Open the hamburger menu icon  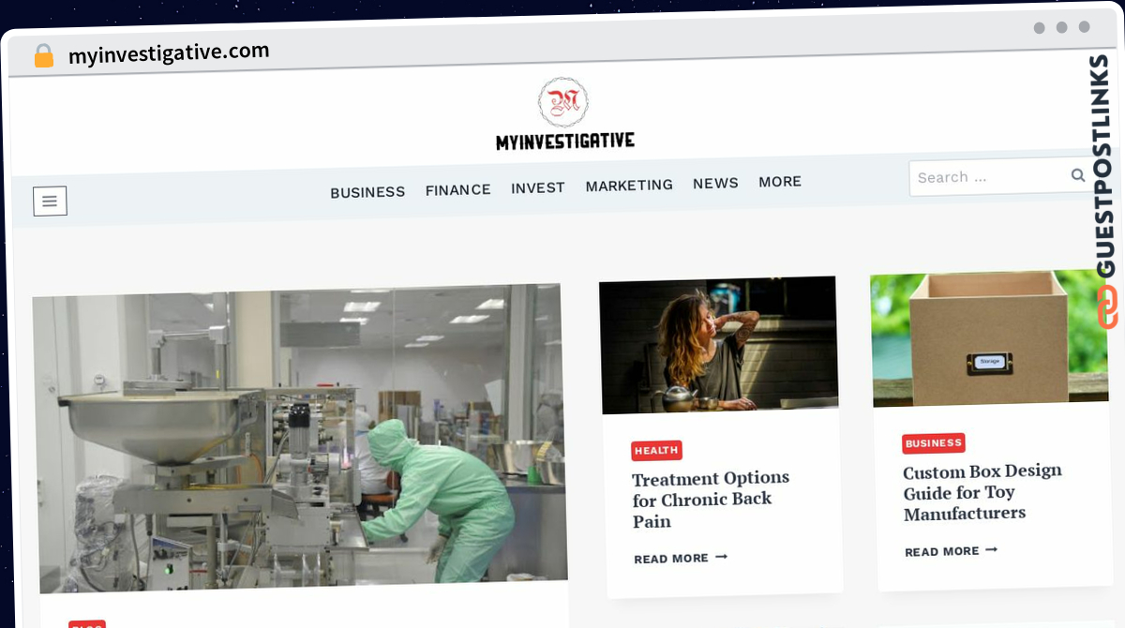pos(50,201)
